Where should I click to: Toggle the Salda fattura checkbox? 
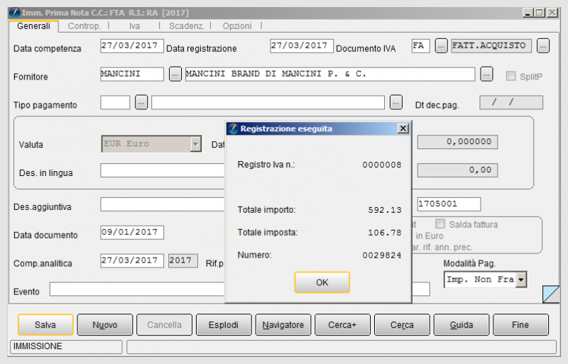pos(439,224)
